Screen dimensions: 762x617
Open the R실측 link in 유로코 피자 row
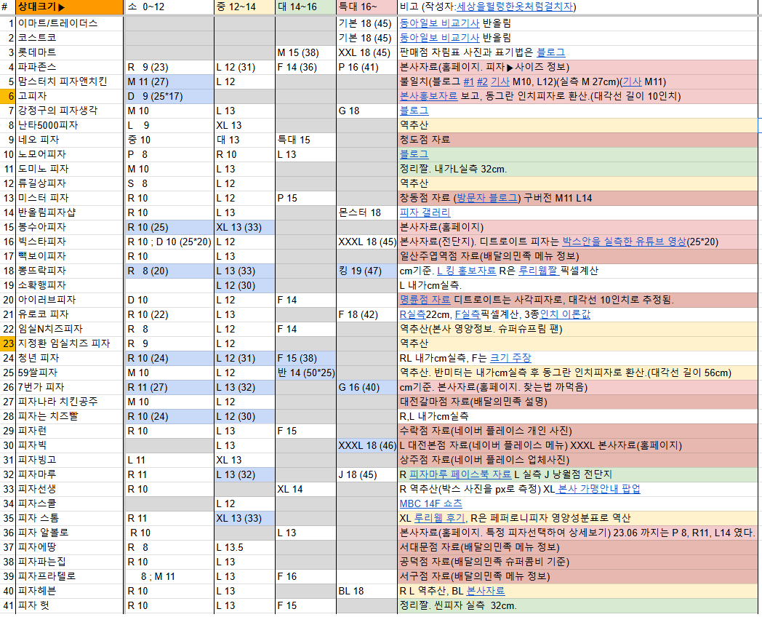pos(412,314)
